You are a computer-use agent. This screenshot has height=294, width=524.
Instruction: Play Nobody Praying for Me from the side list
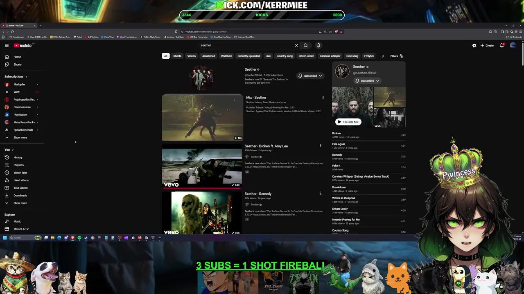tap(368, 221)
